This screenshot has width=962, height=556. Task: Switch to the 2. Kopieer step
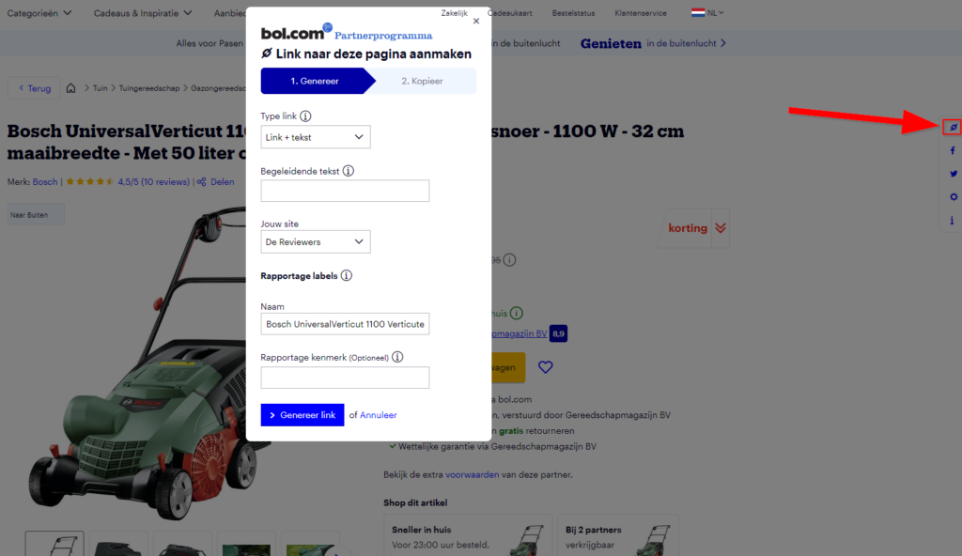pyautogui.click(x=422, y=81)
